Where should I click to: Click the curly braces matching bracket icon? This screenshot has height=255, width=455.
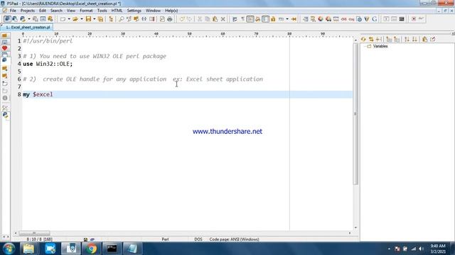[144, 19]
